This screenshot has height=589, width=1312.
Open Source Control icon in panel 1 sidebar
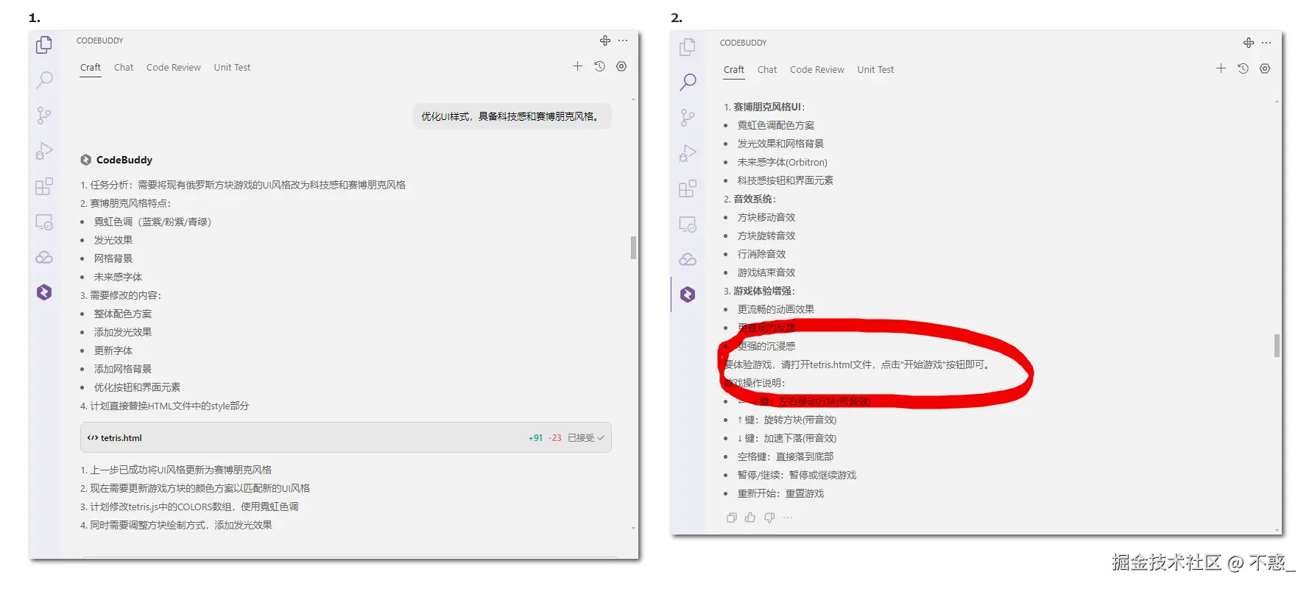coord(44,115)
